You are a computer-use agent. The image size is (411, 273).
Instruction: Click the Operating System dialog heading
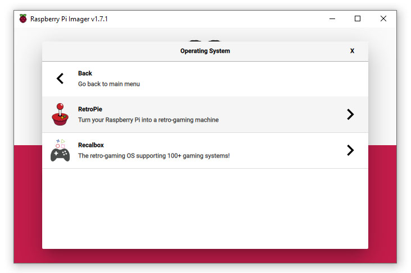(205, 51)
